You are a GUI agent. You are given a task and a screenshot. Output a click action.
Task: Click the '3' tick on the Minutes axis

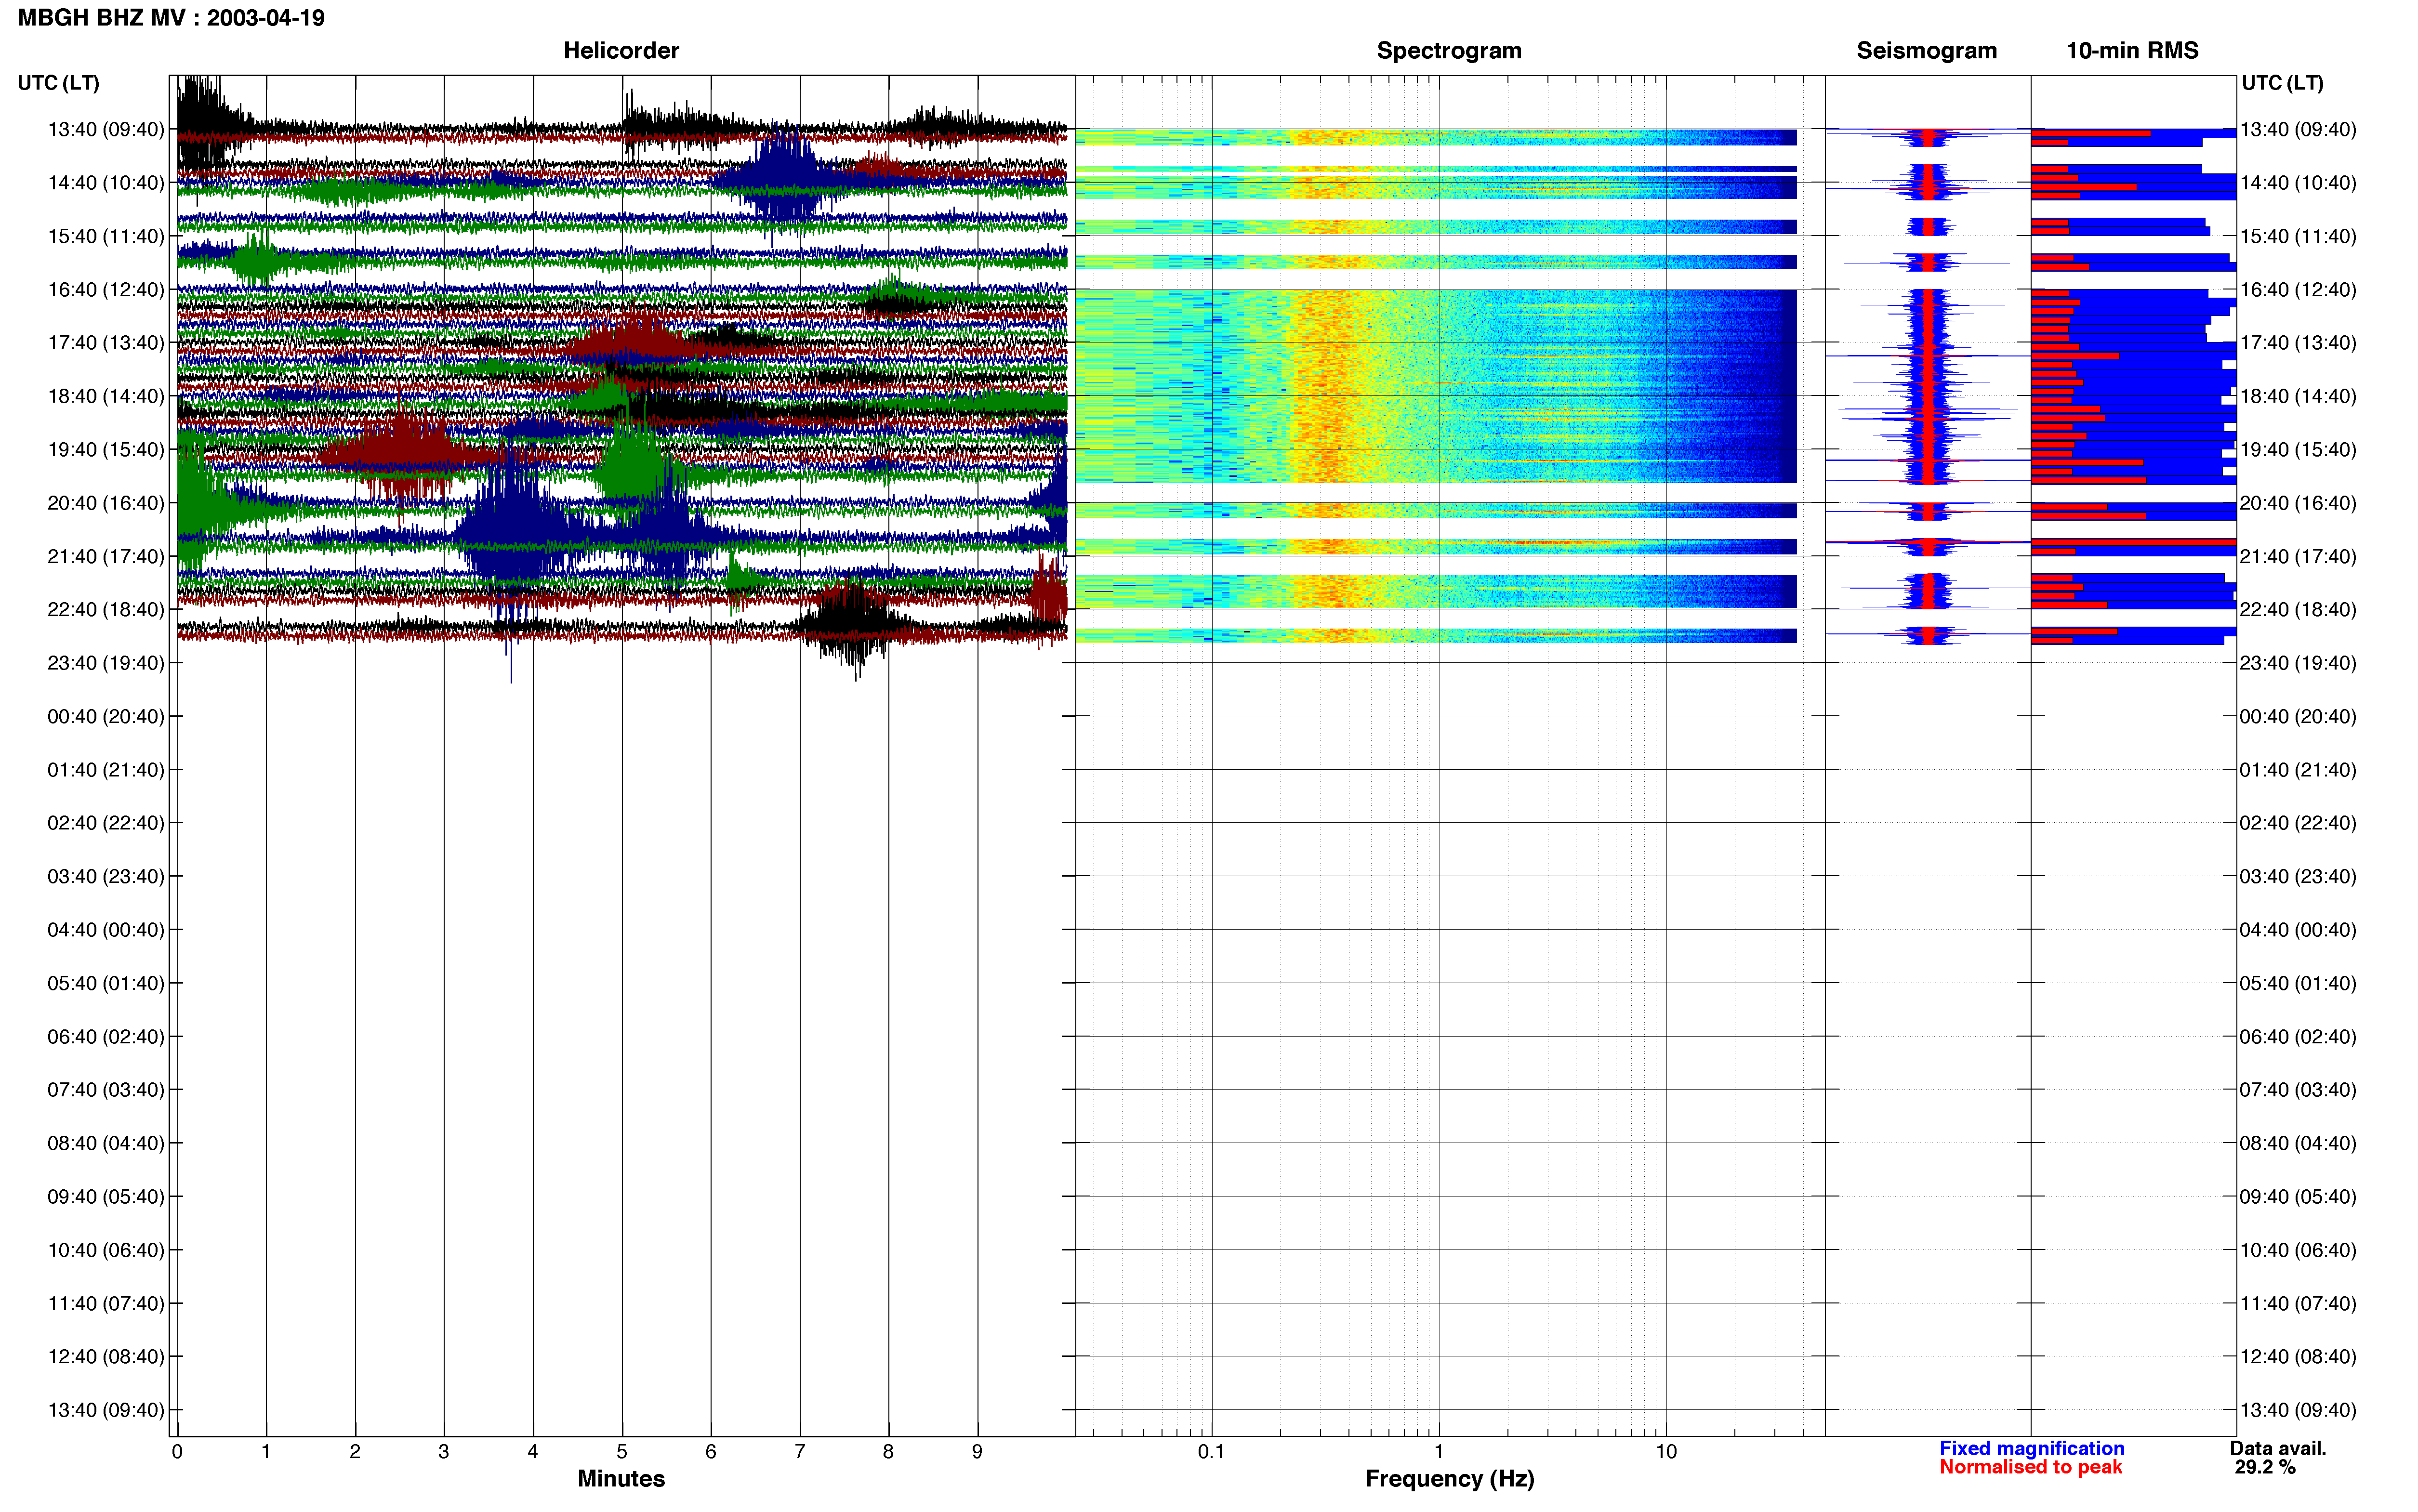pos(444,1451)
